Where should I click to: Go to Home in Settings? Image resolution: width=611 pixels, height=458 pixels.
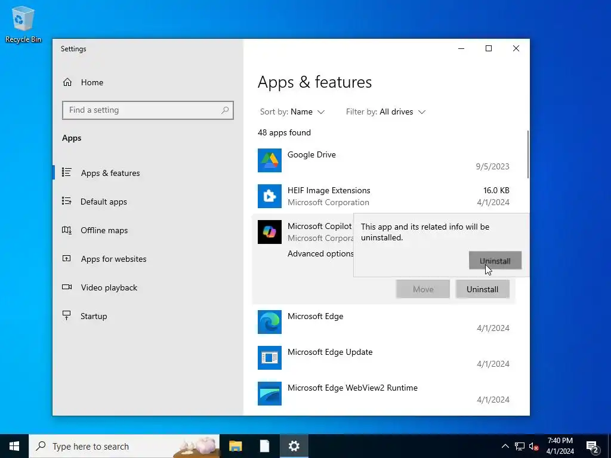pyautogui.click(x=92, y=82)
